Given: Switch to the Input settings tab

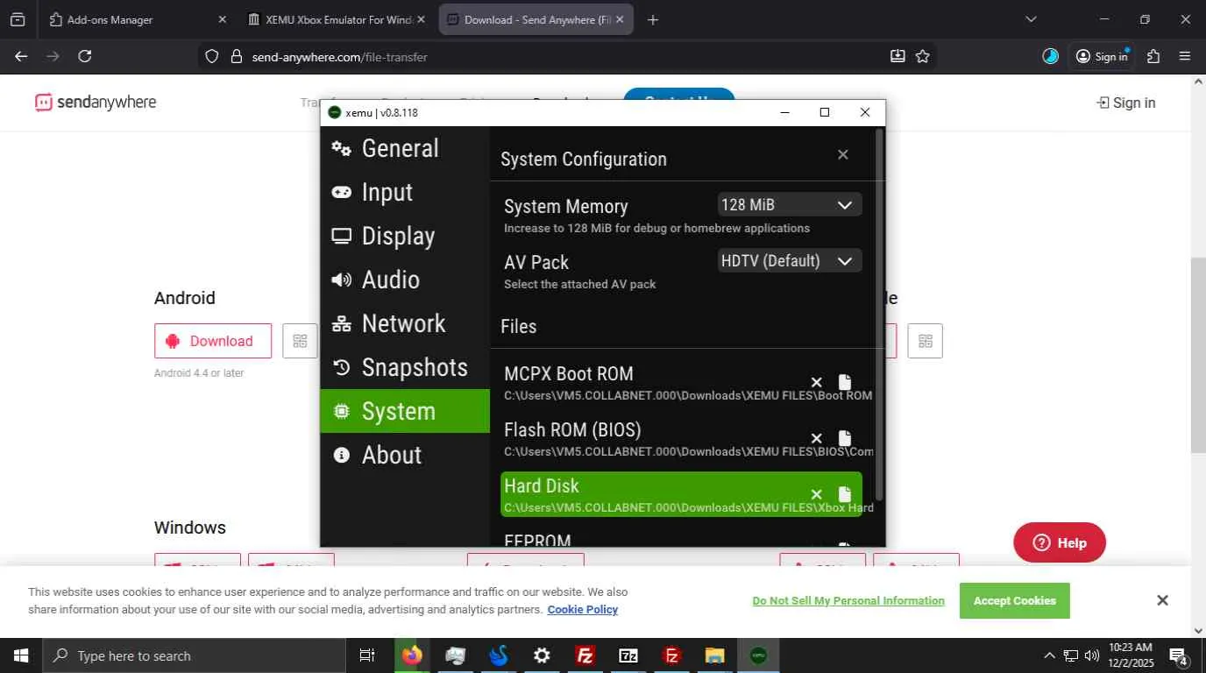Looking at the screenshot, I should pyautogui.click(x=405, y=192).
